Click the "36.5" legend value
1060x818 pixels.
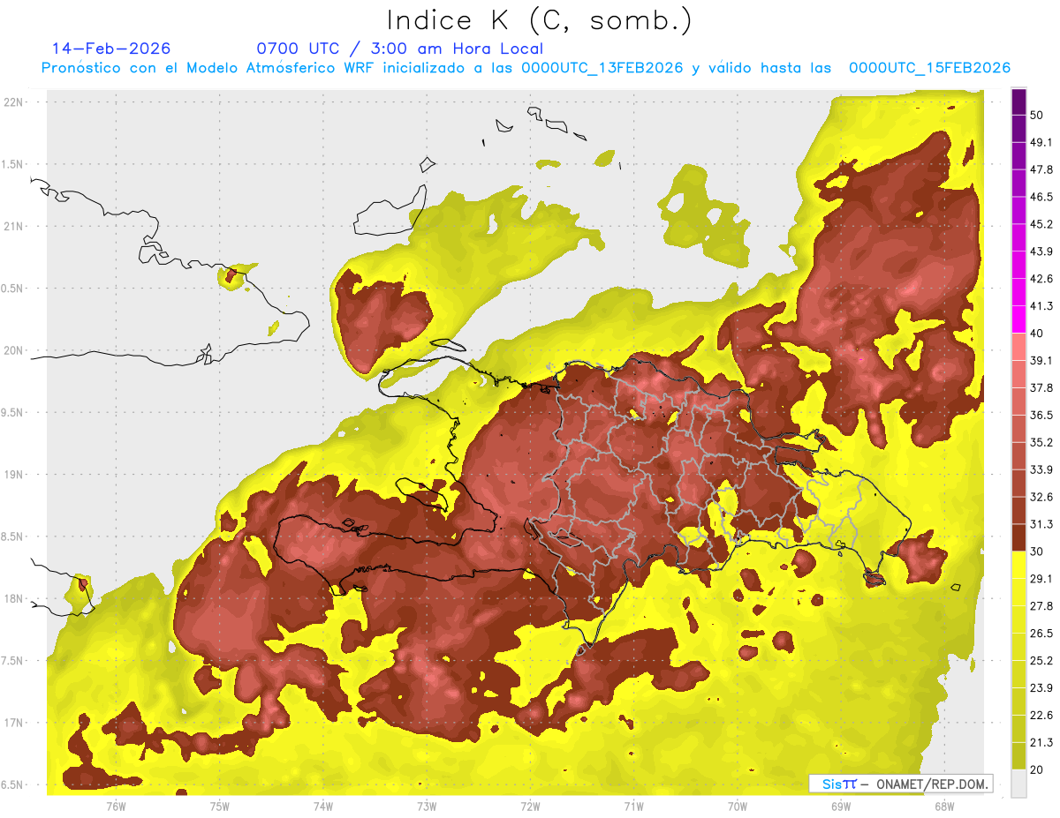point(1041,415)
